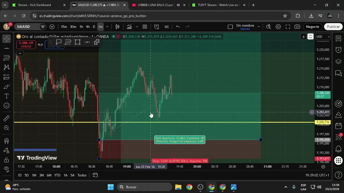This screenshot has height=193, width=344.
Task: Open the Fibonacci retracement tools
Action: (7, 58)
